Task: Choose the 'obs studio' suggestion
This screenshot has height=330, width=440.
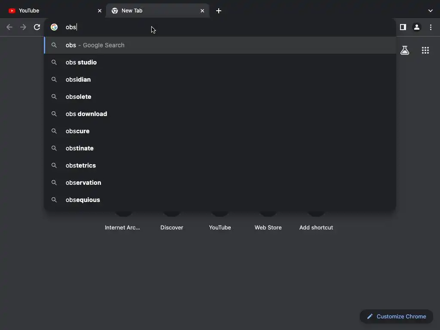Action: point(220,62)
